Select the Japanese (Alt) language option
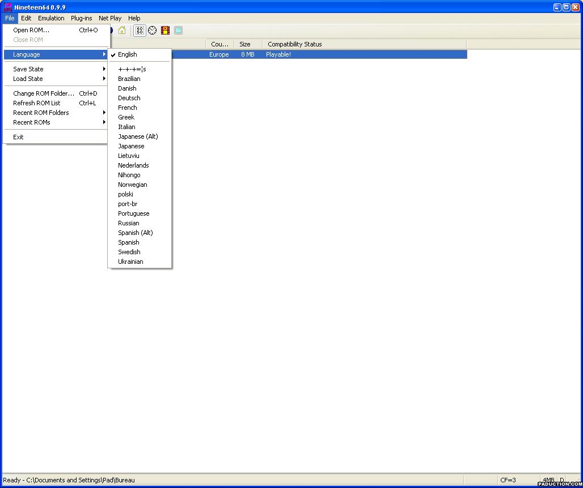The width and height of the screenshot is (583, 488). pyautogui.click(x=140, y=136)
